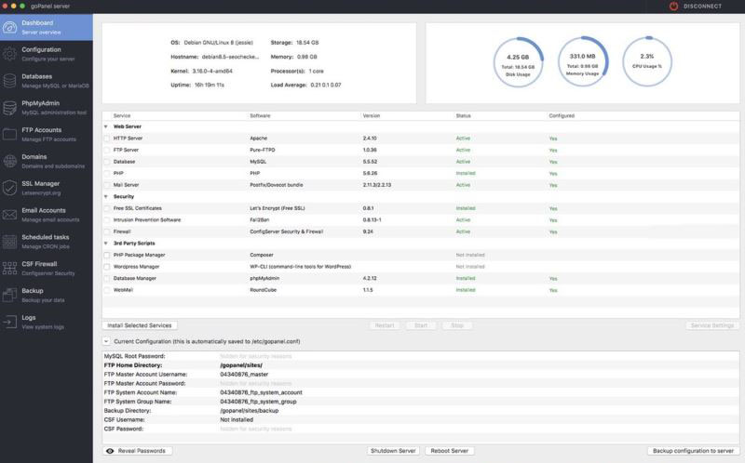
Task: Click the Domains globe icon
Action: 9,161
